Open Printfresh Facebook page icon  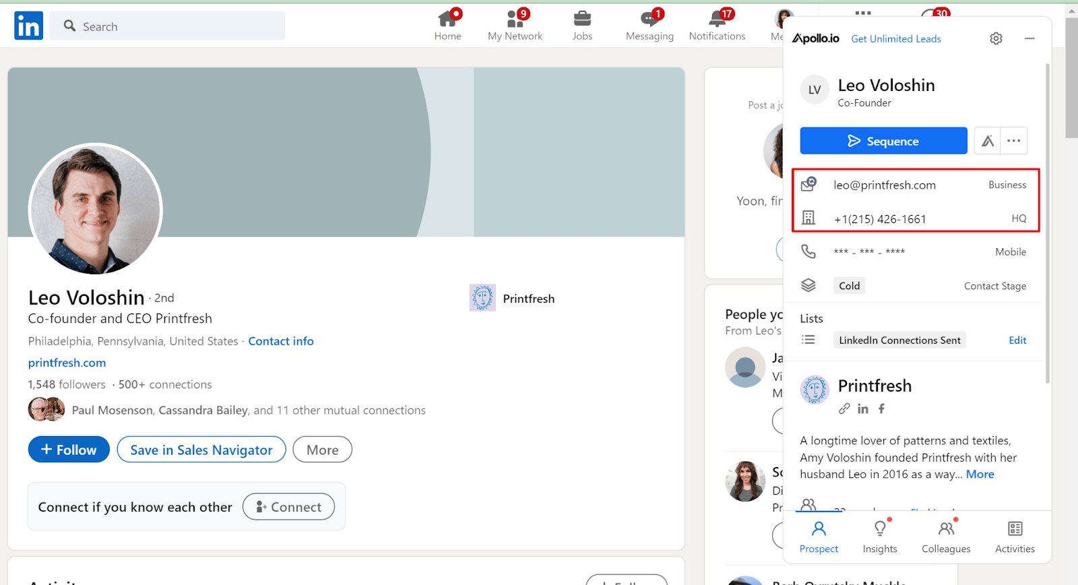(x=881, y=408)
